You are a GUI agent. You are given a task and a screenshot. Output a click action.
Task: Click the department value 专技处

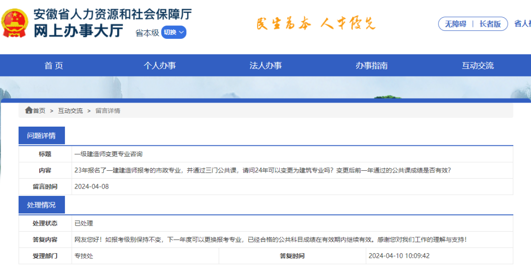84,256
